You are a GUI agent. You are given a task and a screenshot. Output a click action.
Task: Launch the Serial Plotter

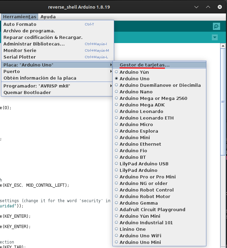pyautogui.click(x=20, y=57)
